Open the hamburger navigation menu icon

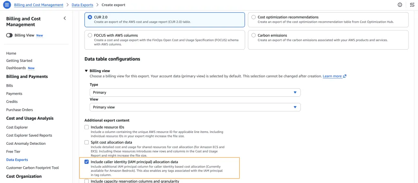click(x=7, y=5)
